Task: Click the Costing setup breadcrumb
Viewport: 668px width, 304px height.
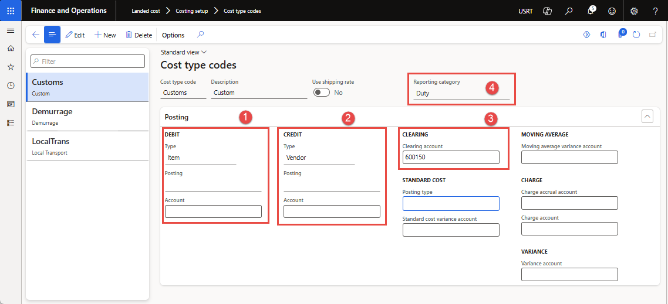Action: click(192, 11)
